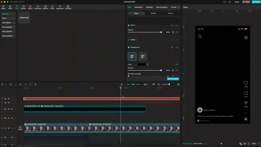
Task: Uncheck the Background checkbox
Action: click(x=129, y=47)
